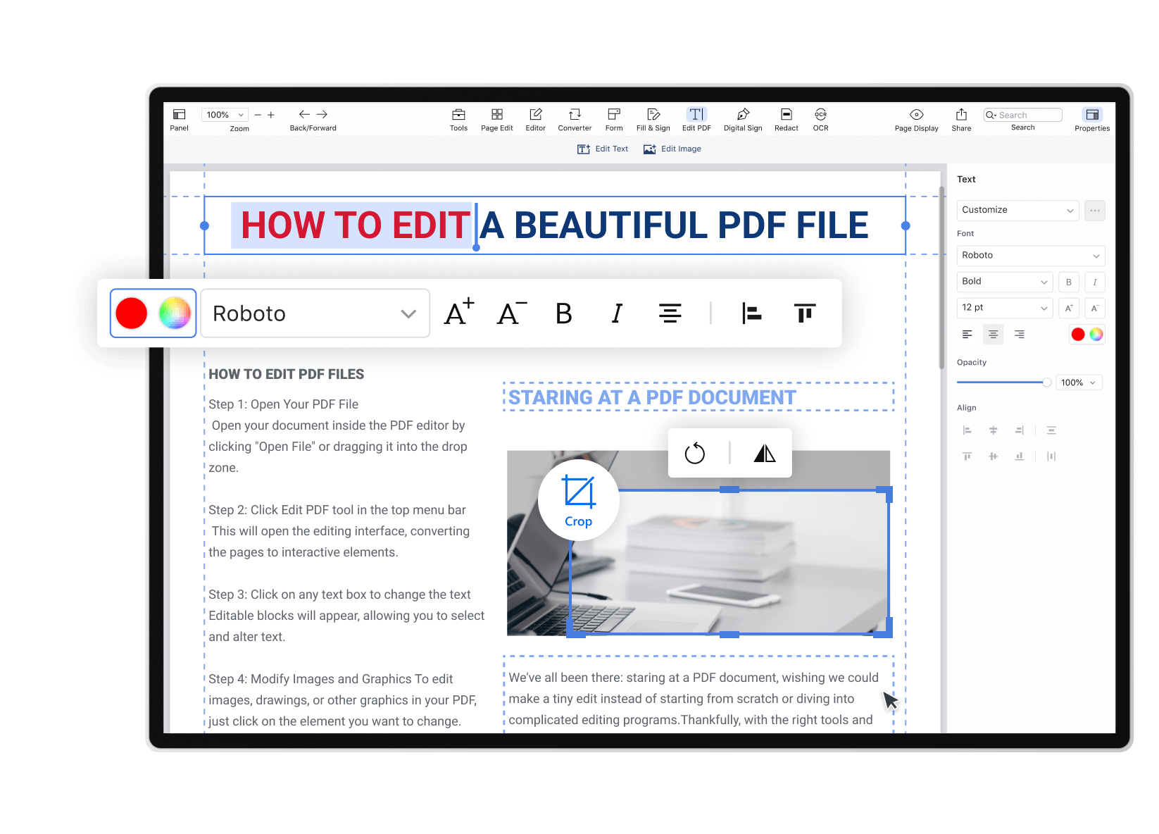Screen dimensions: 1159x834
Task: Click Align left edges icon
Action: [x=967, y=430]
